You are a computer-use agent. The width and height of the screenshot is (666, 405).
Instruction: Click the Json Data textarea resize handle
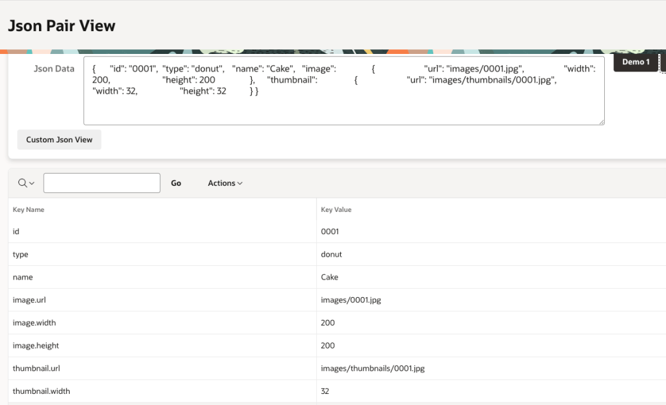[x=601, y=121]
